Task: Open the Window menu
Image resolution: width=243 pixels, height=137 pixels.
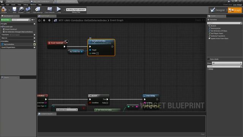Action: pyautogui.click(x=33, y=5)
